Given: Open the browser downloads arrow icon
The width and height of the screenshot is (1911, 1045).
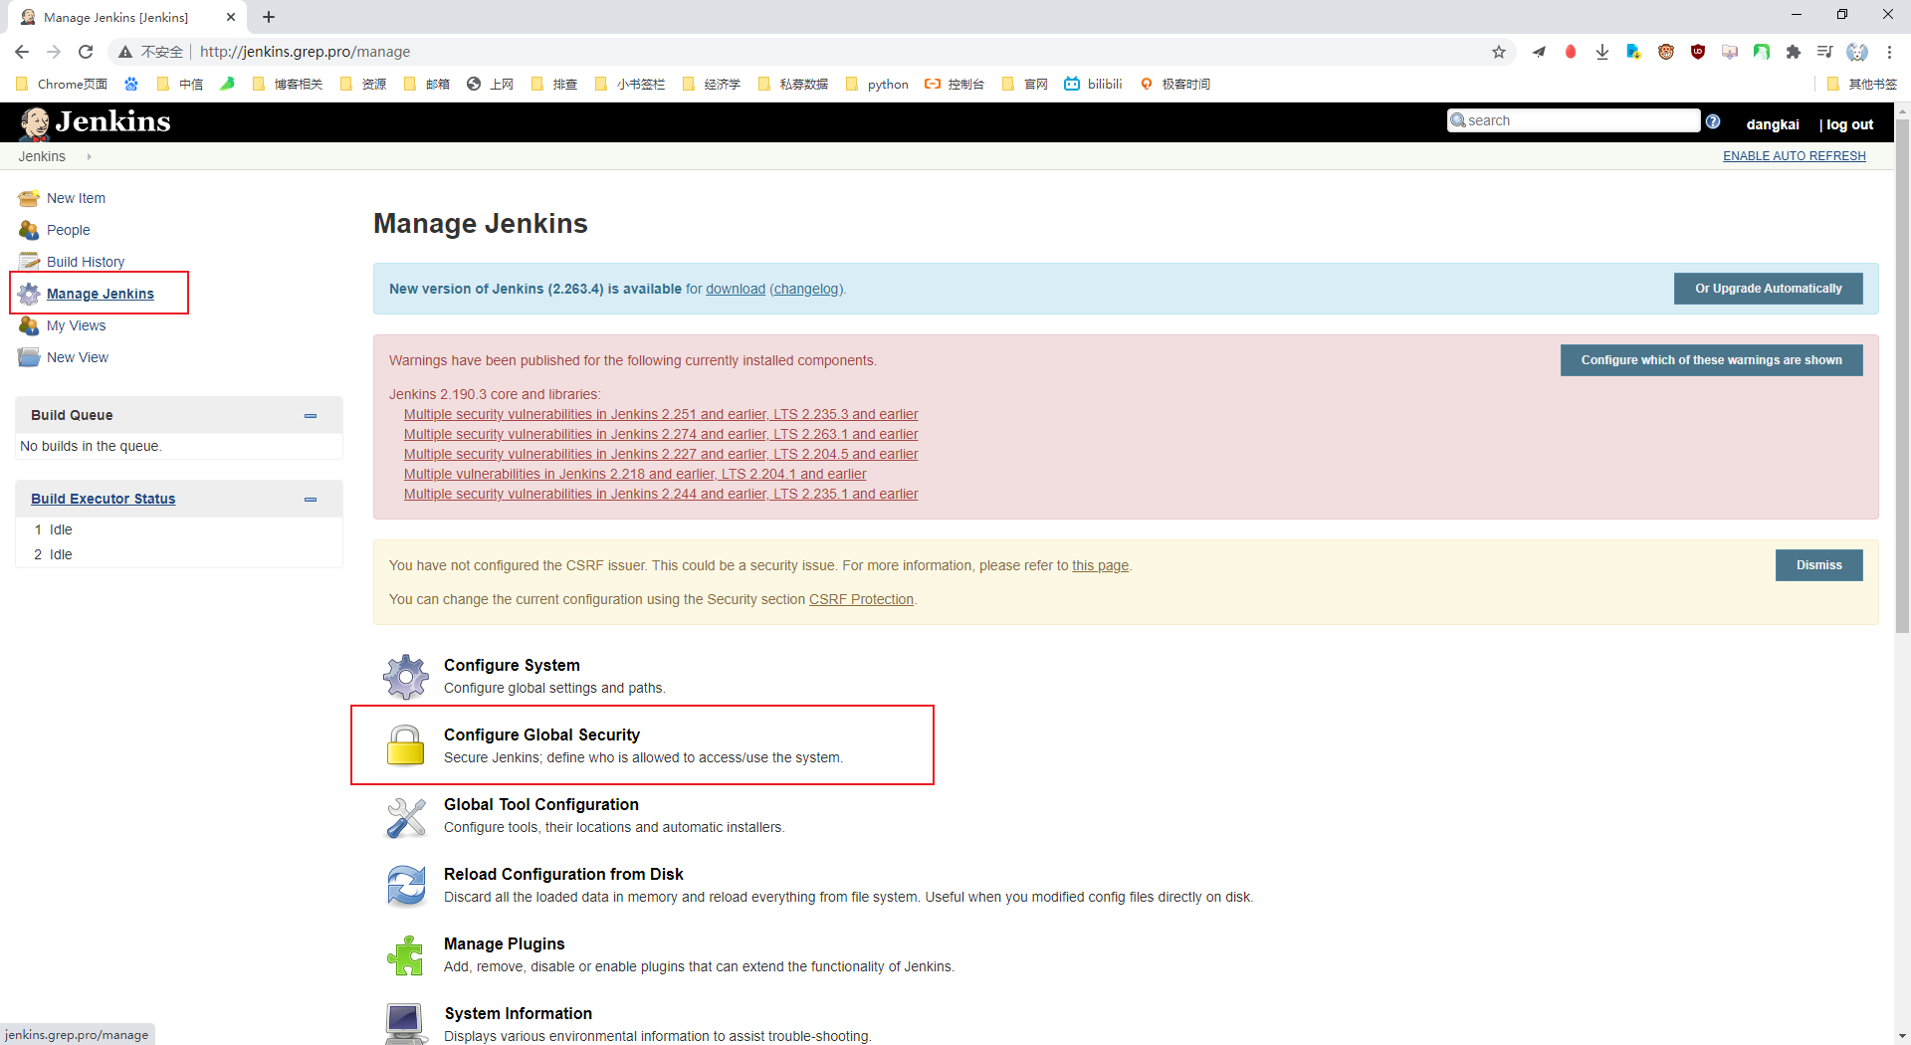Looking at the screenshot, I should (x=1602, y=52).
